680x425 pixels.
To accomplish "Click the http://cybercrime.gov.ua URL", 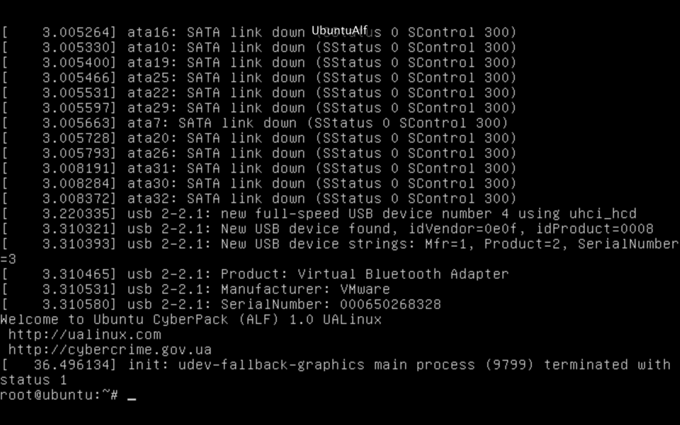I will click(110, 349).
